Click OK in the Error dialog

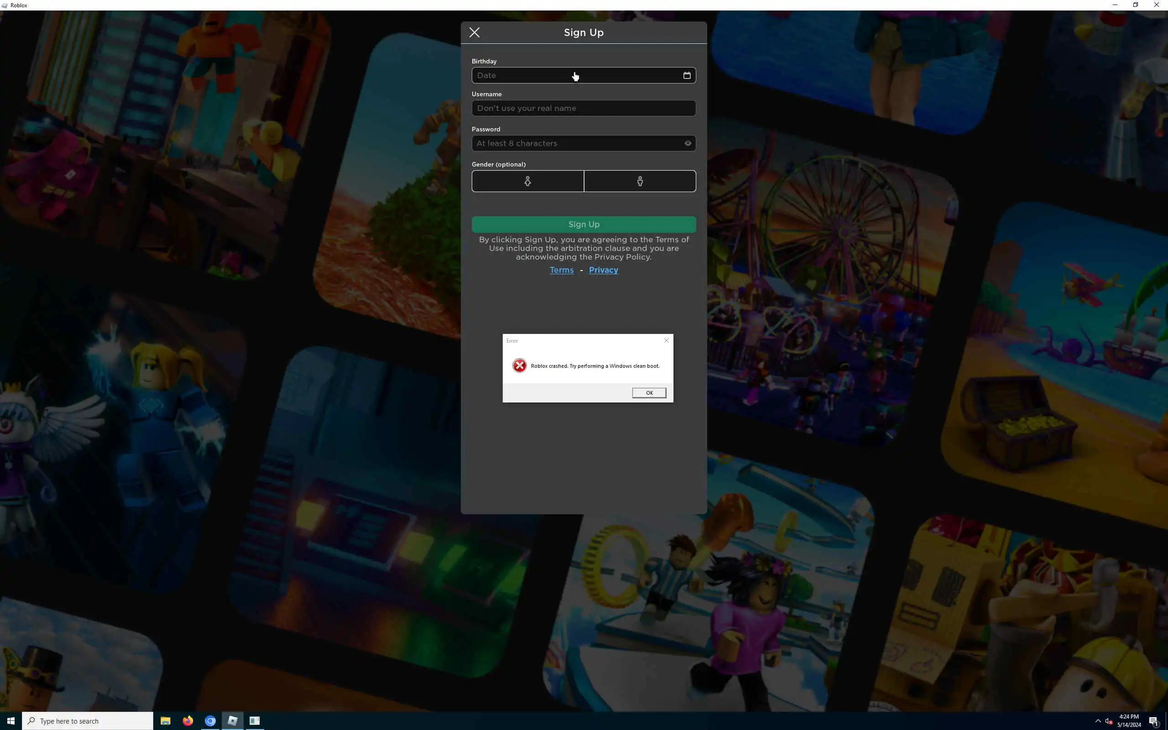point(649,393)
